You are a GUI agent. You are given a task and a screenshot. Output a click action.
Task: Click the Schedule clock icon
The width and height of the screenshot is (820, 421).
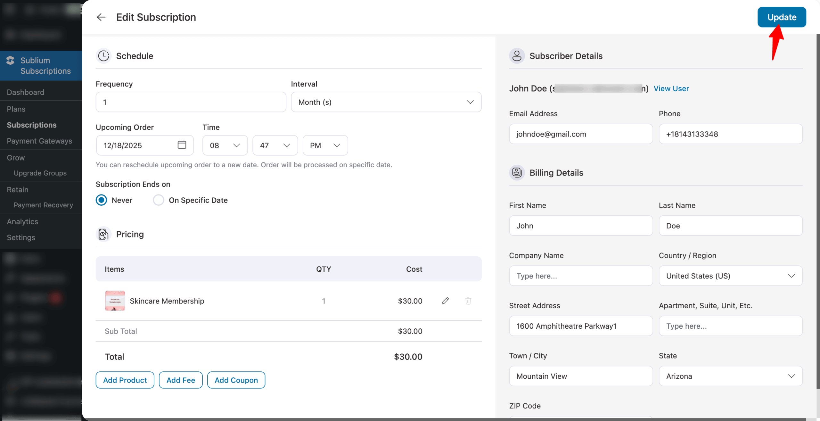[x=103, y=56]
